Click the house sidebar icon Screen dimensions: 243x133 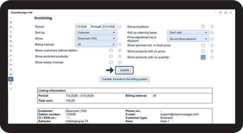[x=11, y=60]
